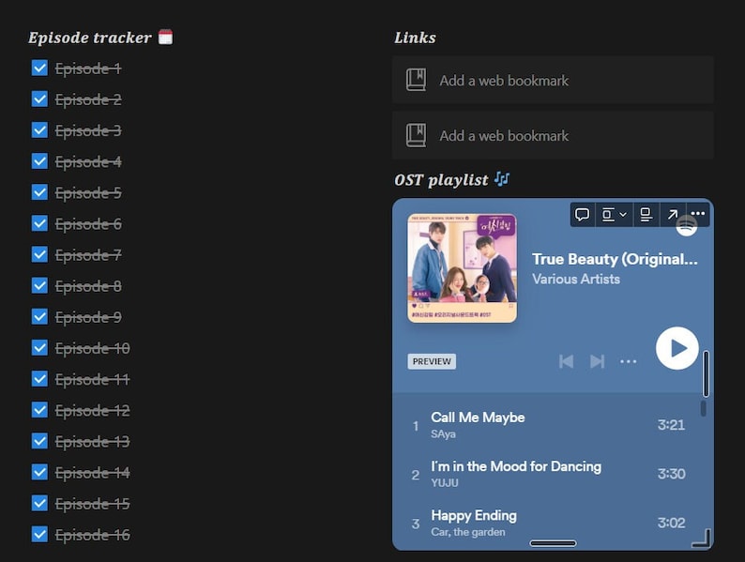Click the Spotify embed vertical scrollbar
The width and height of the screenshot is (745, 562).
[x=704, y=407]
